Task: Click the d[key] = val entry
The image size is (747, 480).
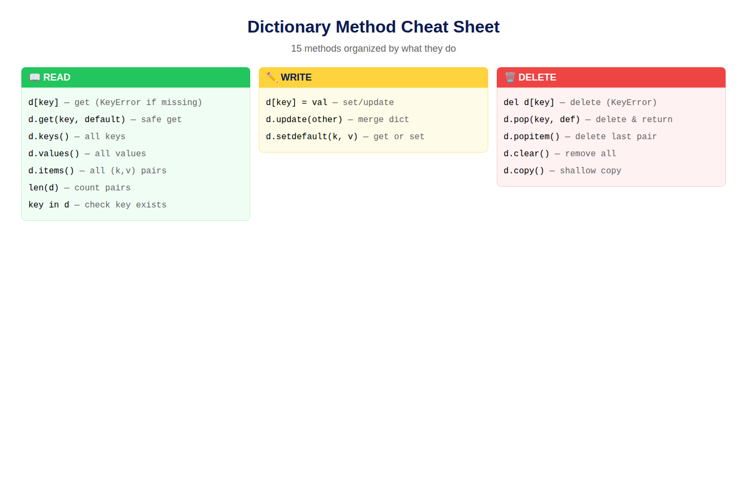Action: 330,102
